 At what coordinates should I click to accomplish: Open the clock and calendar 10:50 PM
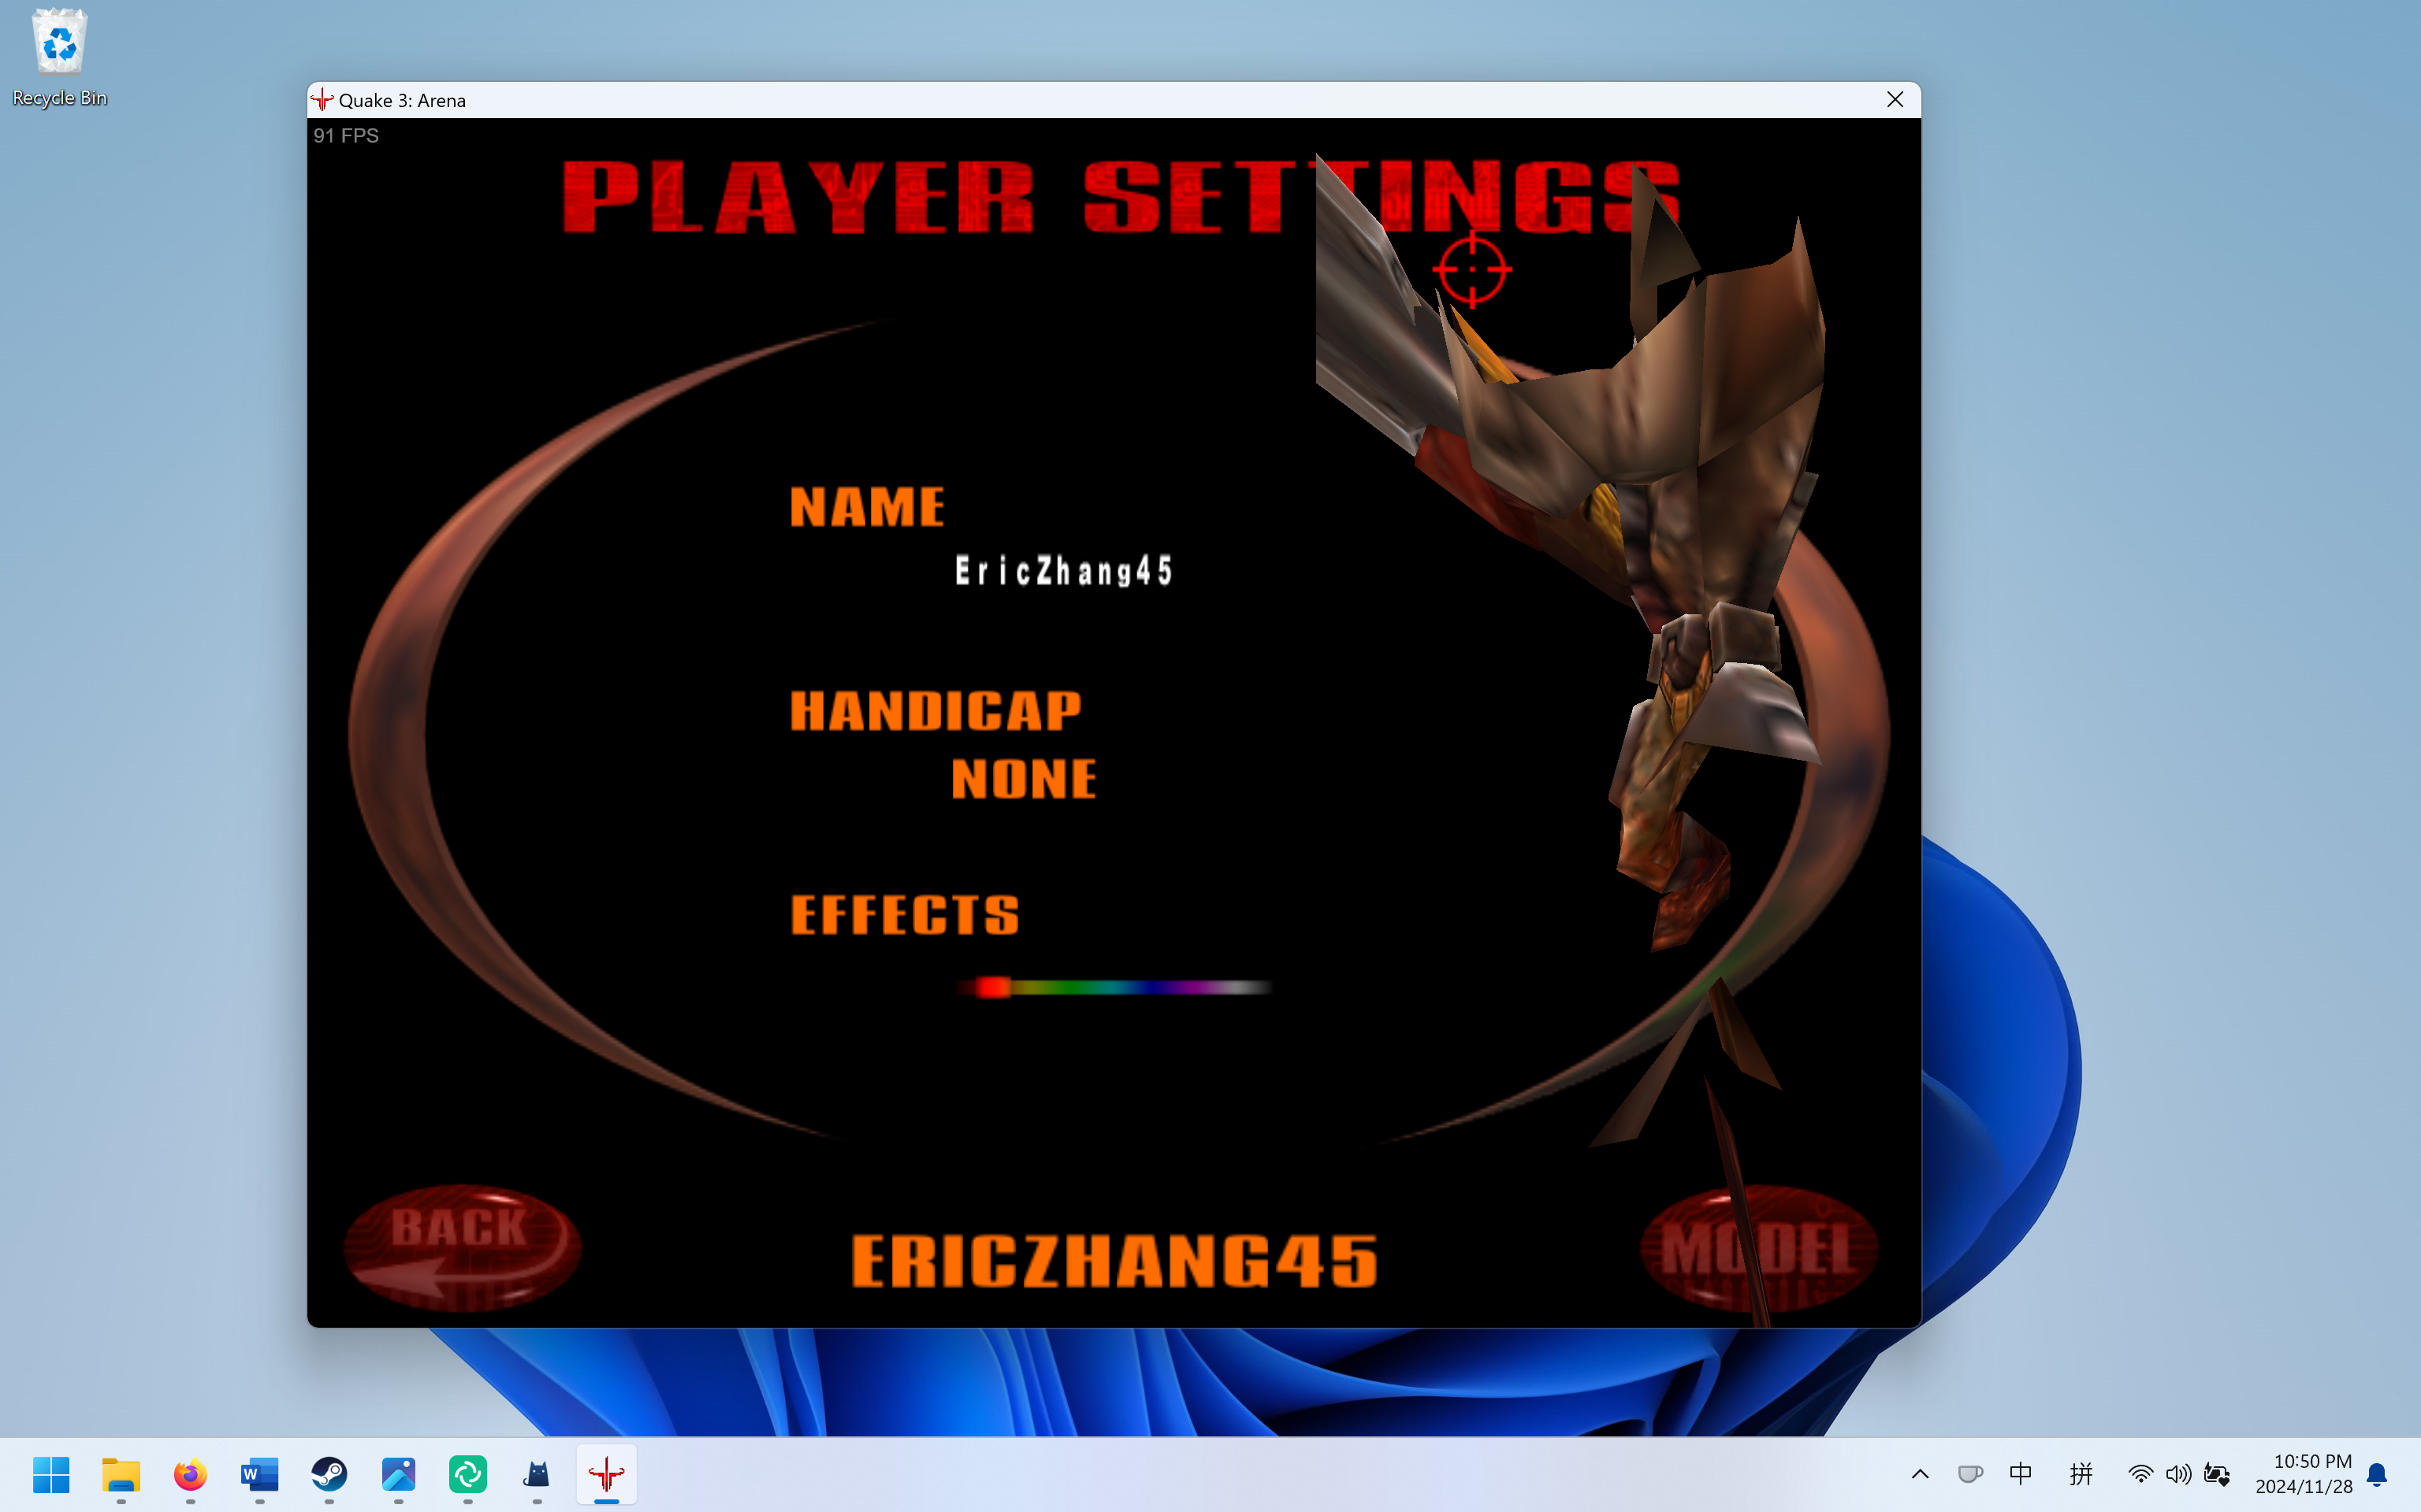click(x=2304, y=1474)
